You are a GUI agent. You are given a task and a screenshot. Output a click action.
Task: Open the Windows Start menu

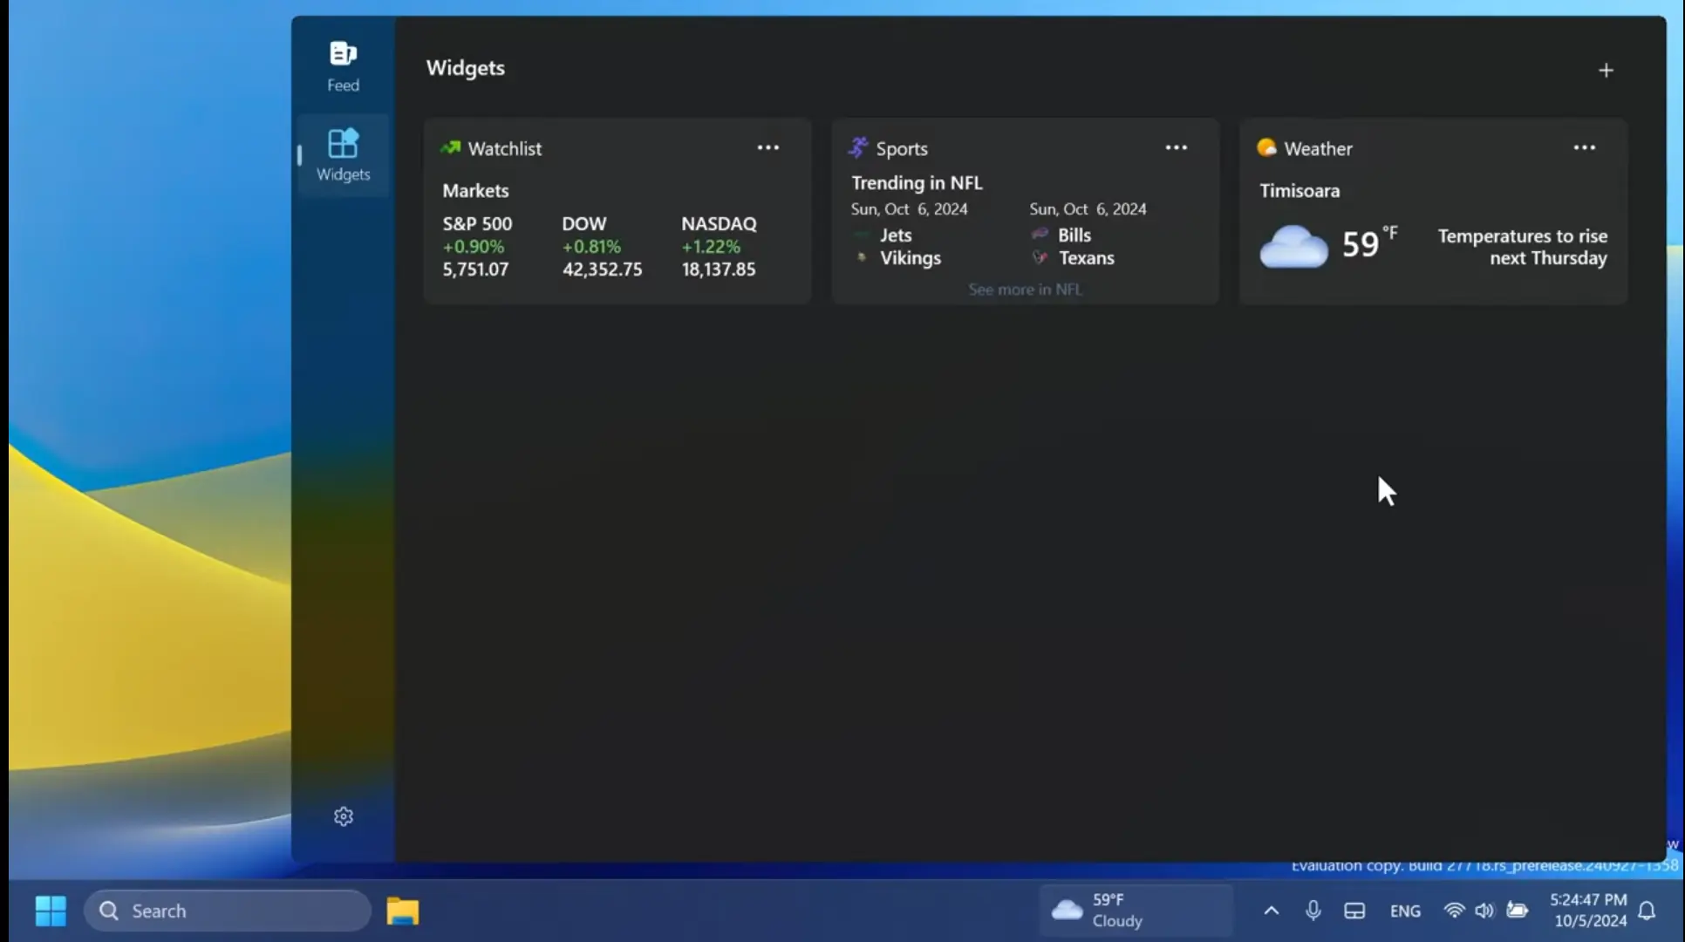51,911
